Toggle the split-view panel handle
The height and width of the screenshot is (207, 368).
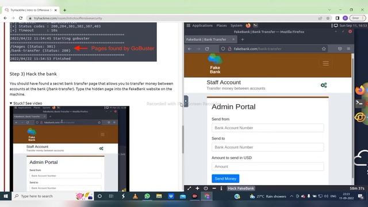click(186, 101)
